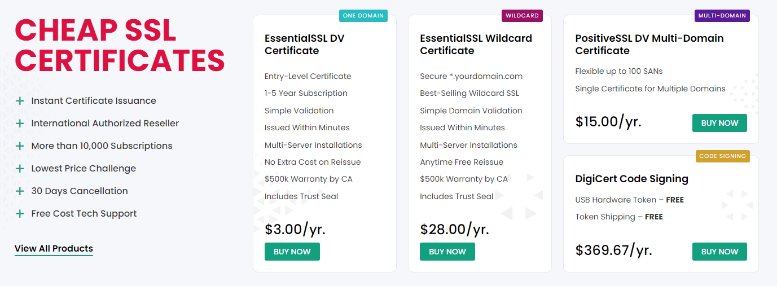Screen dimensions: 777x286
Task: Click plus icon next to More than 10,000 Subscriptions
Action: (x=20, y=146)
